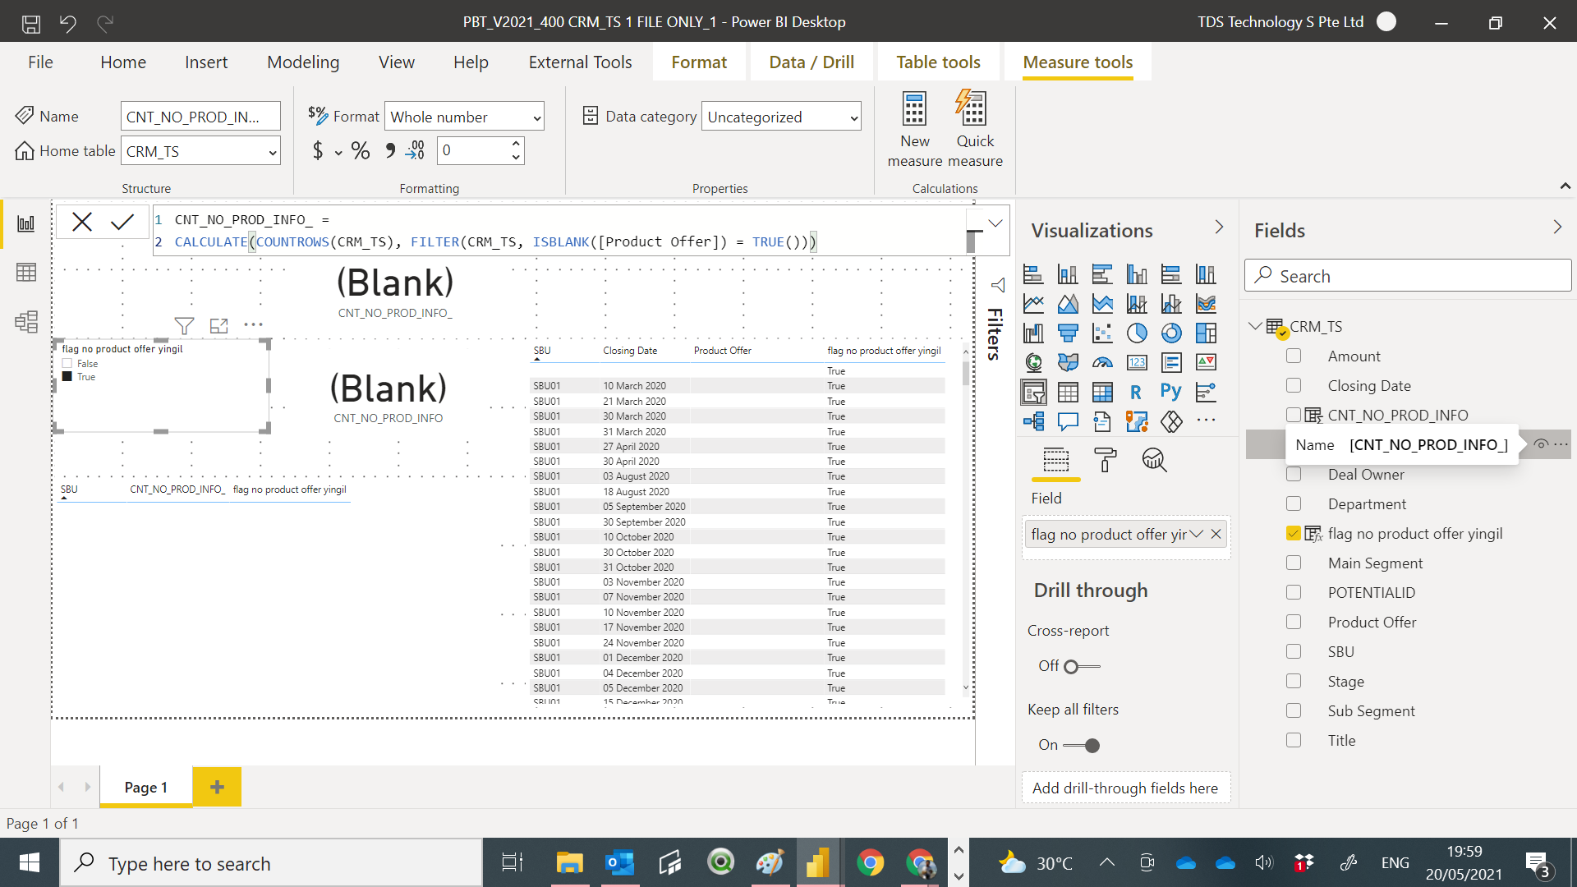Toggle Cross-report drill through switch
This screenshot has width=1577, height=887.
[x=1081, y=666]
